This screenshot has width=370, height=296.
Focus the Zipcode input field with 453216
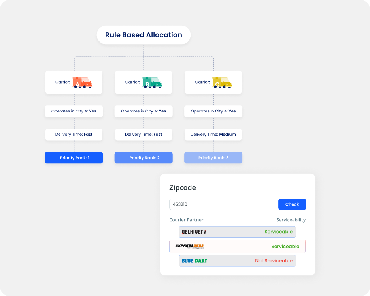[224, 204]
